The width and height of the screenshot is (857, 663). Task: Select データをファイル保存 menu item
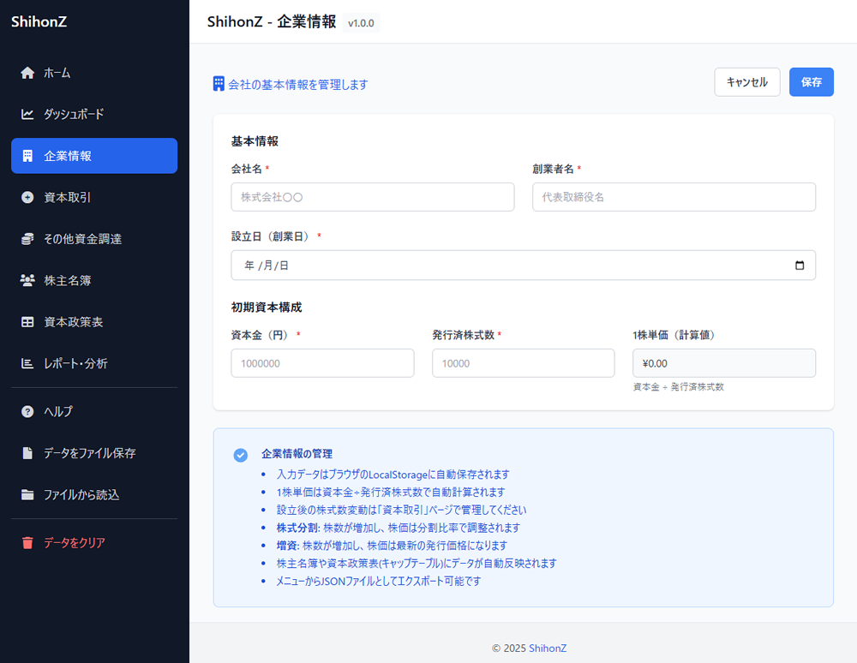click(x=89, y=453)
